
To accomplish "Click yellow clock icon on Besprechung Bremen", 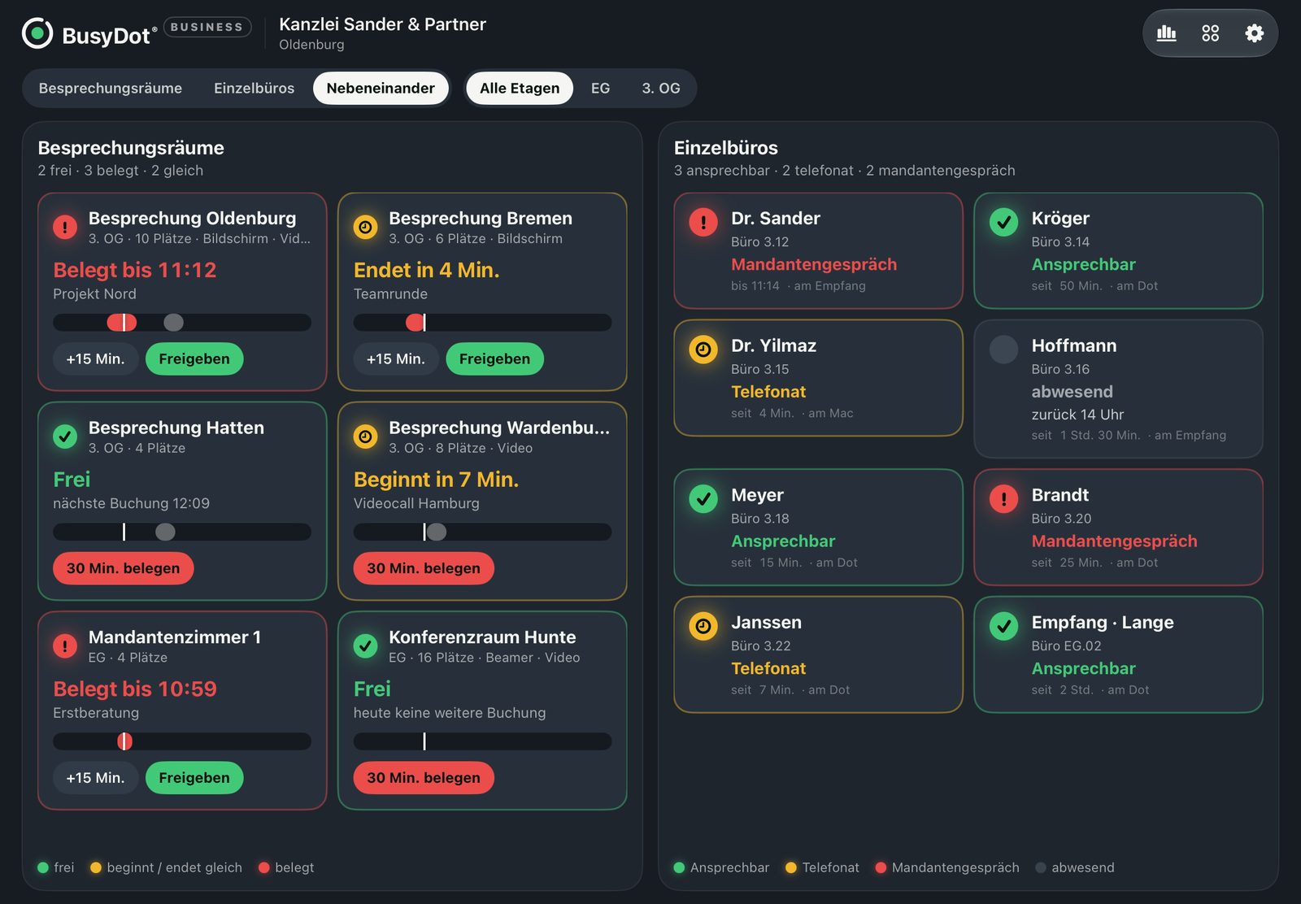I will [x=366, y=227].
